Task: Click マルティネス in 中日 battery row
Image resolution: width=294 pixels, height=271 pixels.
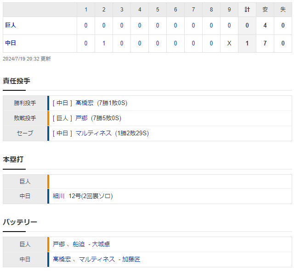Action: click(97, 260)
